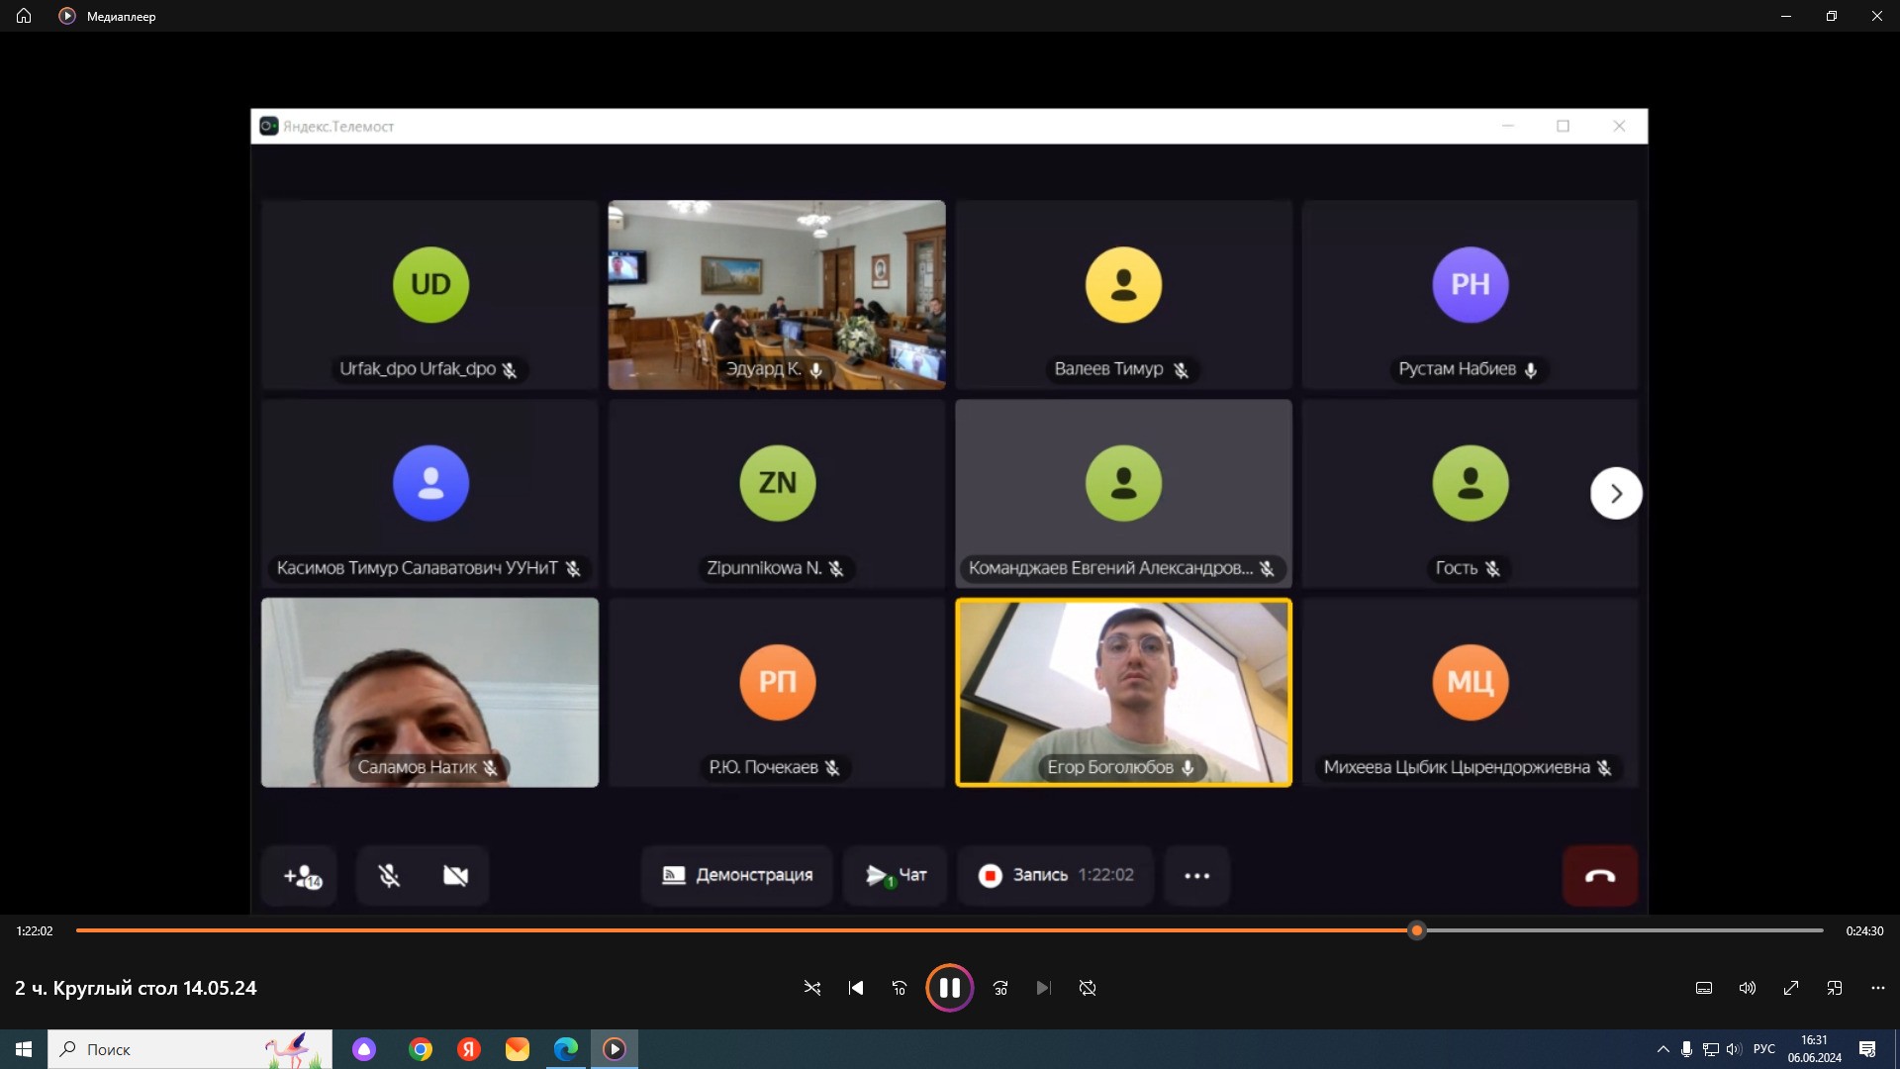The image size is (1900, 1069).
Task: Skip back 10 seconds
Action: click(900, 988)
